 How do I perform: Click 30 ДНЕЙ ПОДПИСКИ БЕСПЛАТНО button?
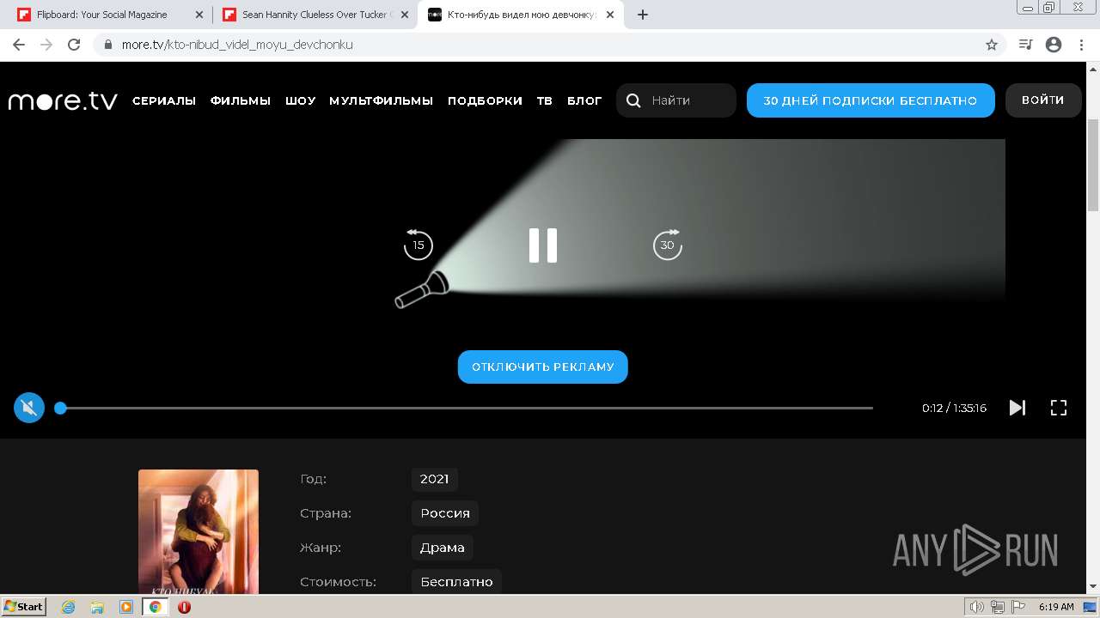tap(871, 100)
